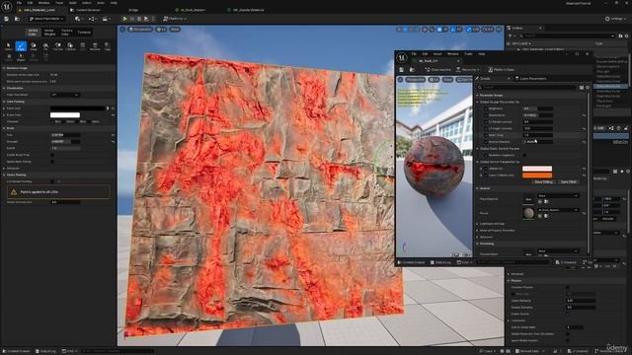Open File menu in main editor
This screenshot has height=355, width=632.
[19, 3]
